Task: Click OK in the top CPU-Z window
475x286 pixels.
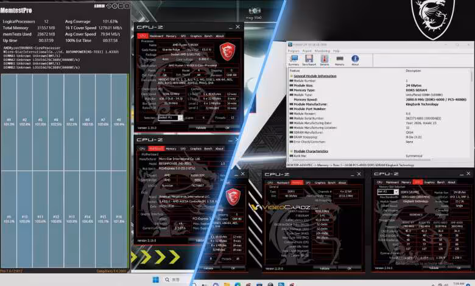Action: point(227,128)
